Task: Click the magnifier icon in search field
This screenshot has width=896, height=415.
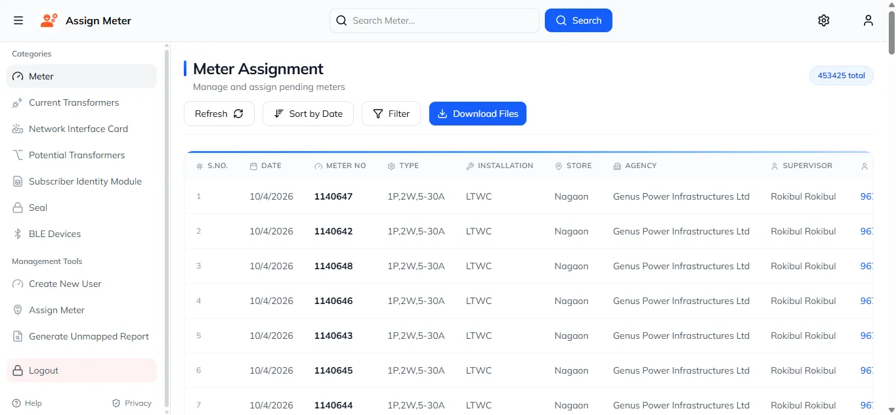Action: click(x=341, y=20)
